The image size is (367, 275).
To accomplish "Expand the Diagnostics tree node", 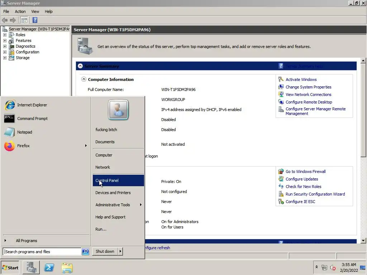I will click(5, 46).
